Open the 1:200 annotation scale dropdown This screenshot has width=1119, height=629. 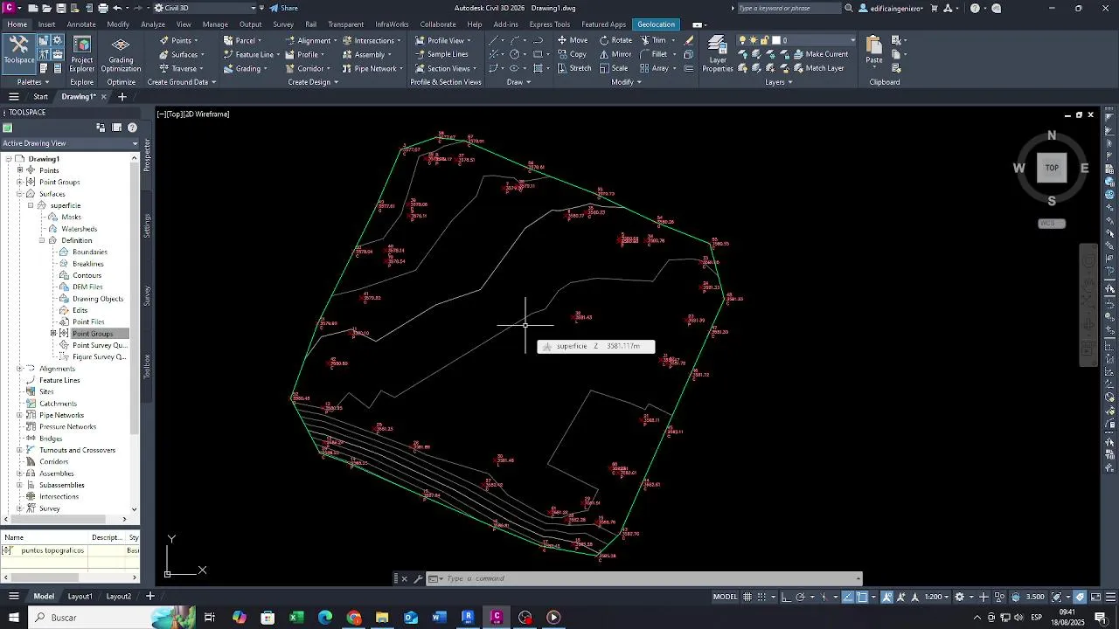[936, 597]
